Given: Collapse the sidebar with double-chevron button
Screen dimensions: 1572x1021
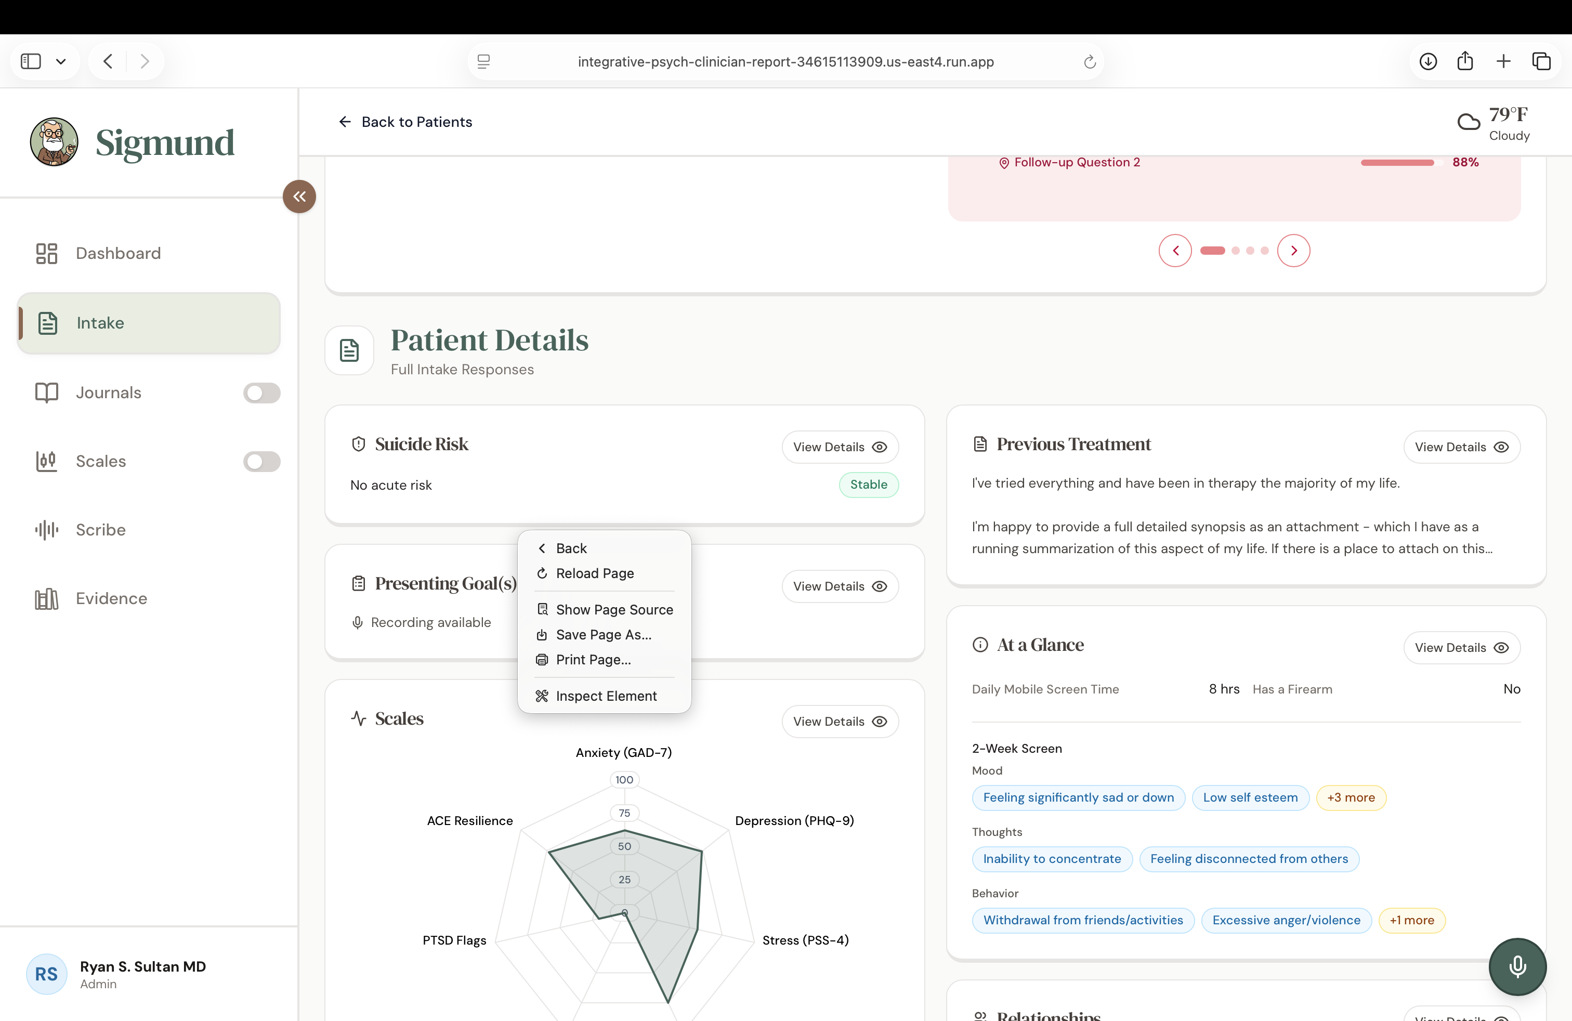Looking at the screenshot, I should click(299, 196).
